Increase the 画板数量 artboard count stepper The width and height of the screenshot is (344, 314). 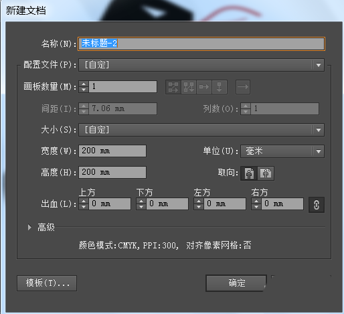pyautogui.click(x=84, y=84)
